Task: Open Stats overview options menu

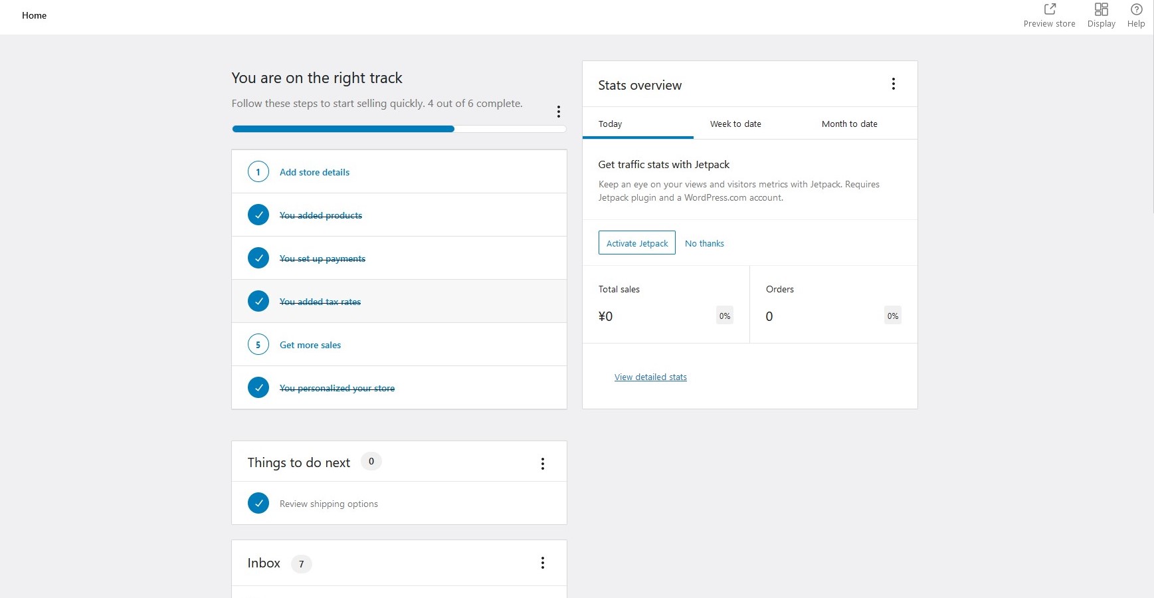Action: 894,84
